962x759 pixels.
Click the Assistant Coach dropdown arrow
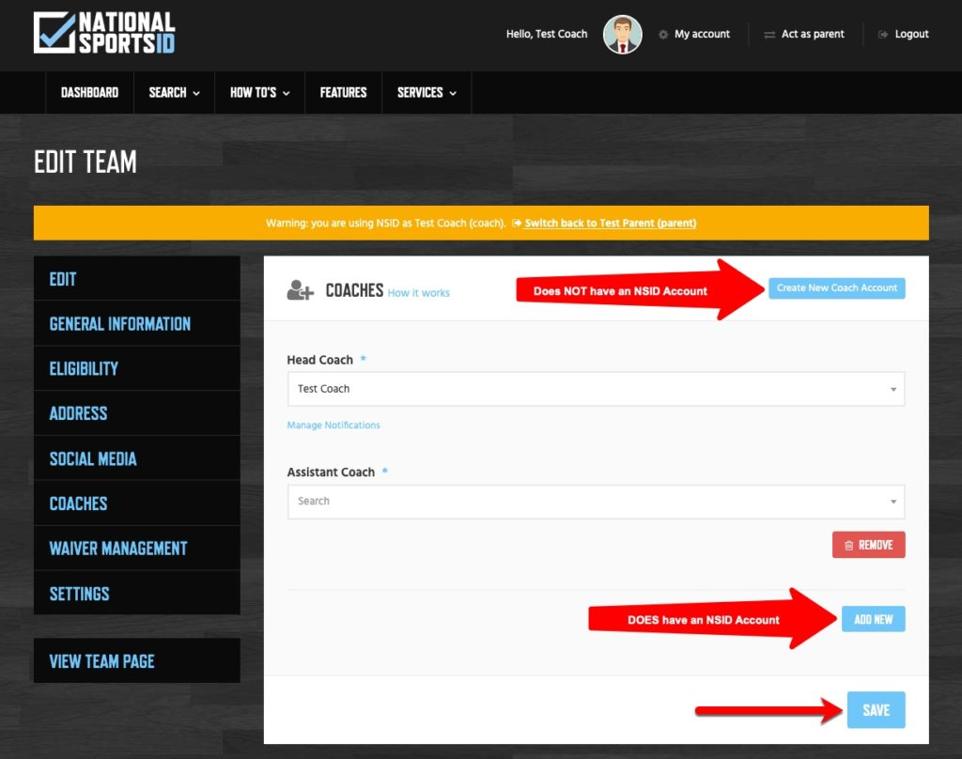[893, 502]
